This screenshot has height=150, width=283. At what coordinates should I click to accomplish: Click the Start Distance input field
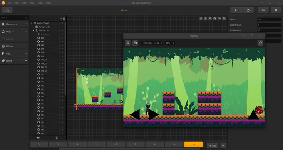(269, 25)
